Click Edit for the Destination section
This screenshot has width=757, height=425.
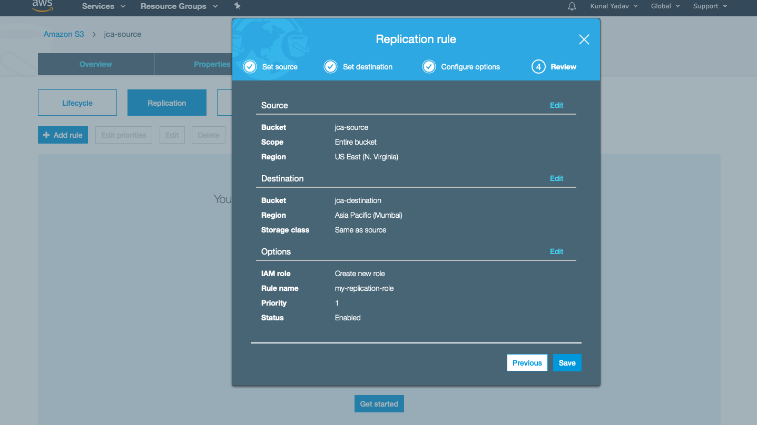[x=557, y=178]
